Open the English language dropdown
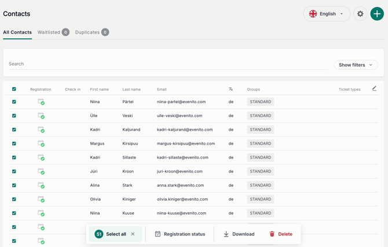This screenshot has height=247, width=388. [327, 14]
